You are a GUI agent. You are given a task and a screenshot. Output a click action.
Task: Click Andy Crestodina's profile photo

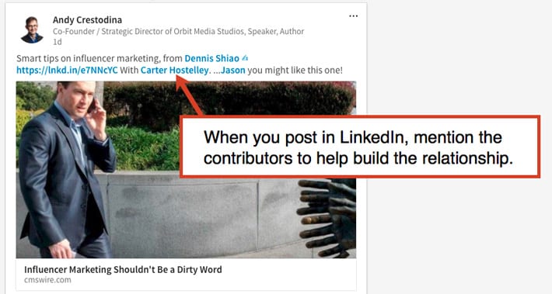point(32,29)
